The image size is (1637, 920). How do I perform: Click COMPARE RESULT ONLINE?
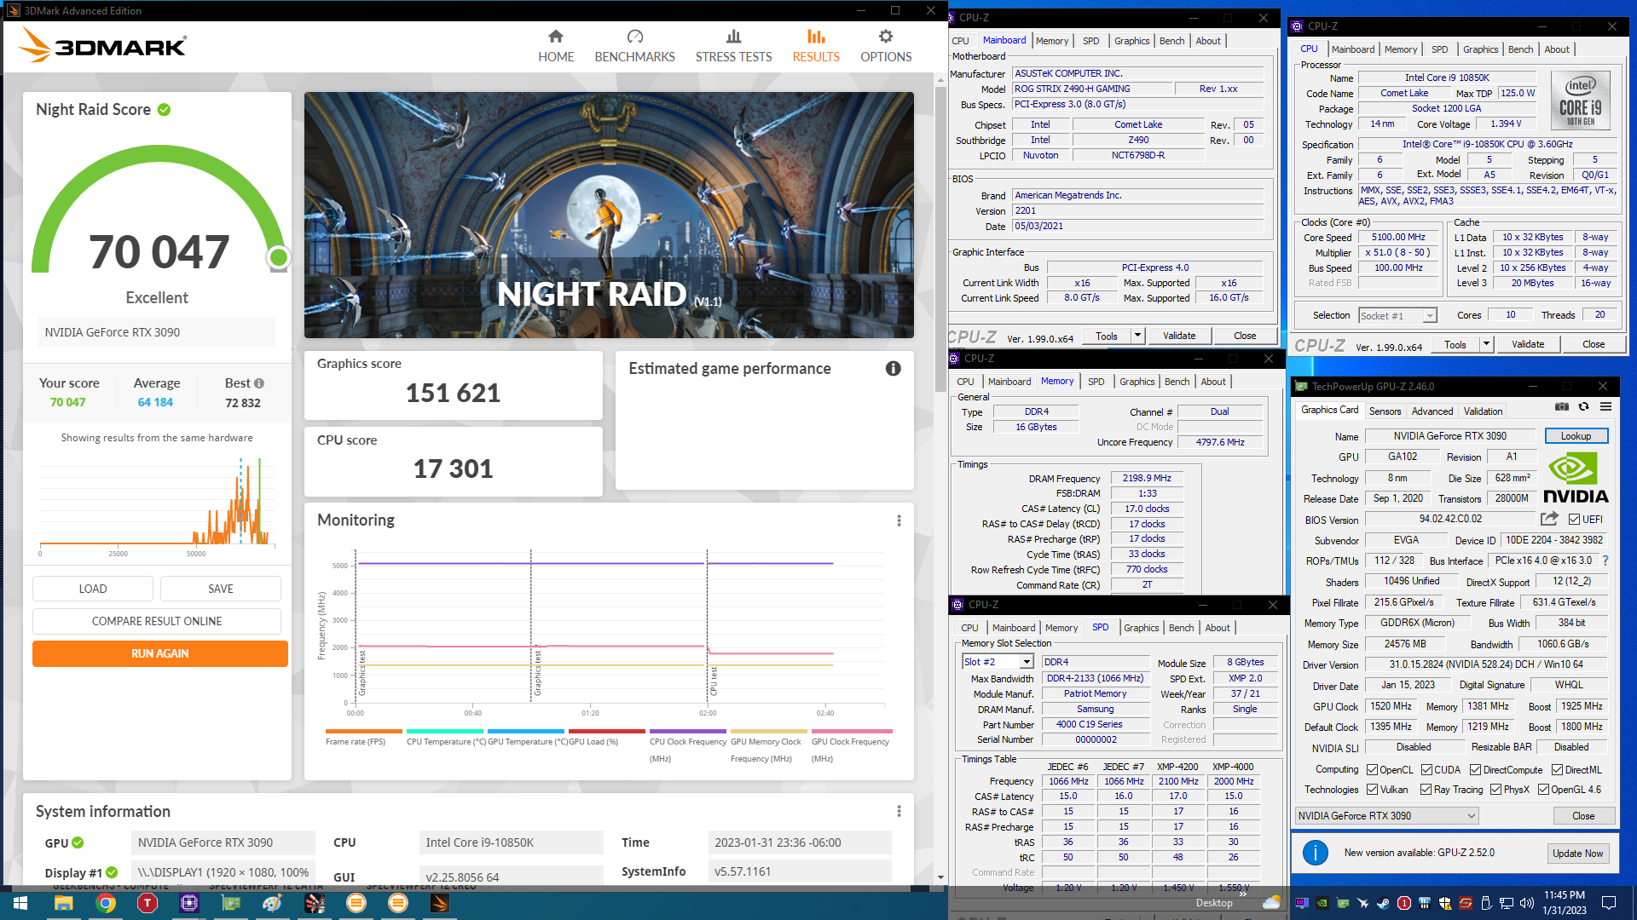[157, 621]
